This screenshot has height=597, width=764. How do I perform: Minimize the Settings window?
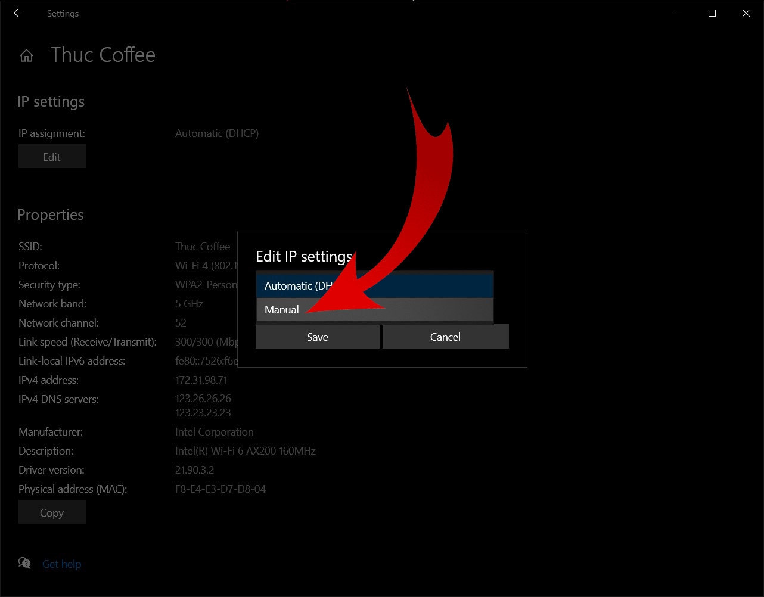pyautogui.click(x=678, y=13)
